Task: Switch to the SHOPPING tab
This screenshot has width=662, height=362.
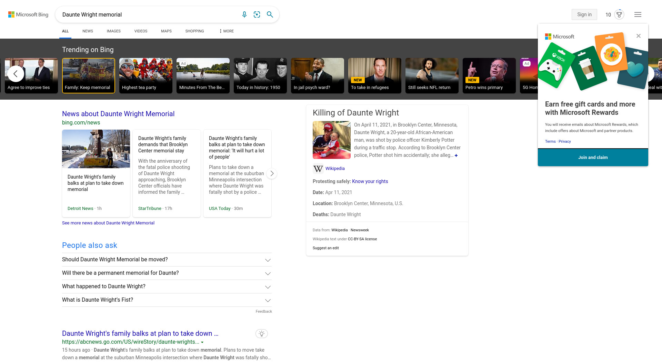Action: (x=194, y=31)
